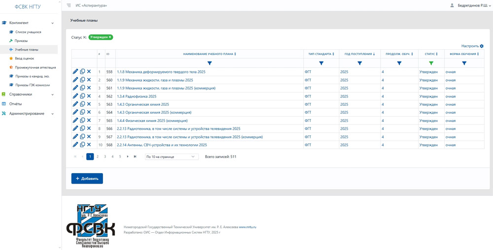Copy the Радиофизика 2025 plan row
The width and height of the screenshot is (493, 250).
pyautogui.click(x=82, y=96)
